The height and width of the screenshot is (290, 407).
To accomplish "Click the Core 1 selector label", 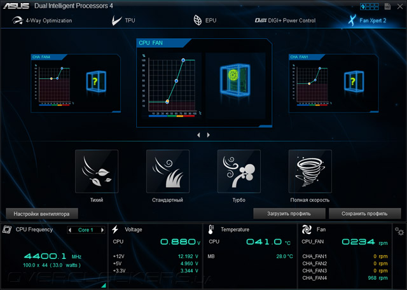I will click(86, 230).
